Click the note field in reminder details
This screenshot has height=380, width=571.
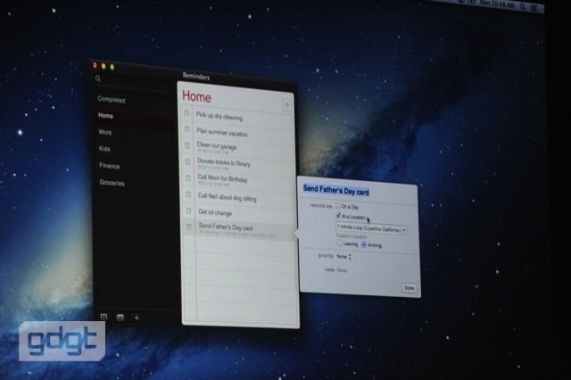[343, 268]
